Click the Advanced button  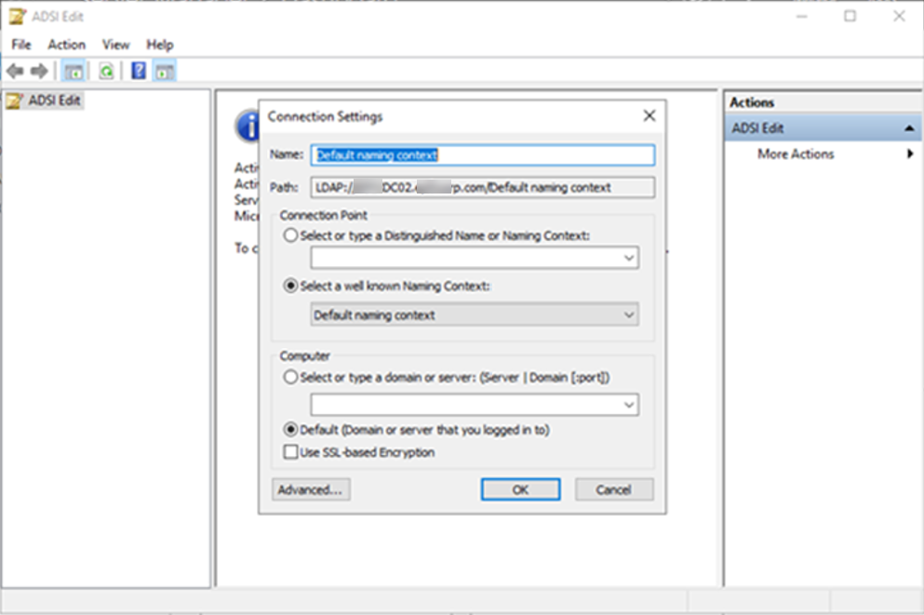(310, 489)
